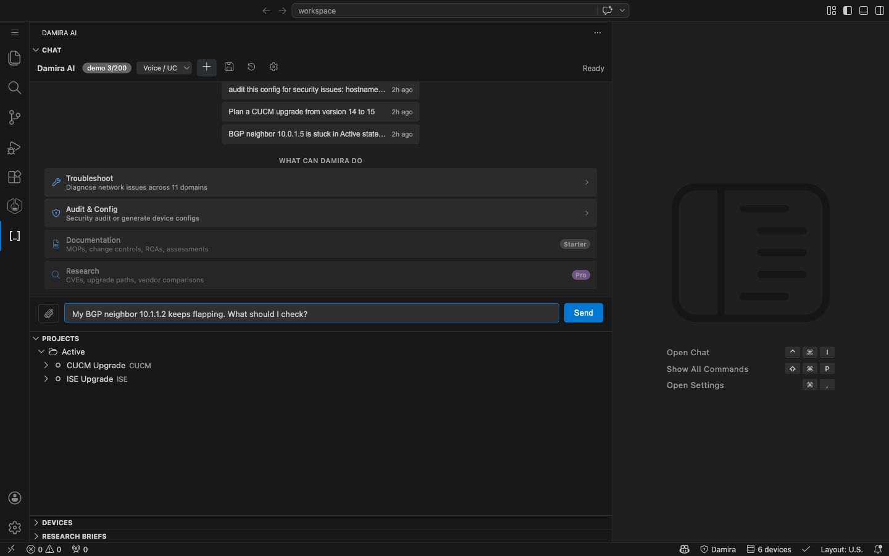Viewport: 889px width, 556px height.
Task: Click the errors and warnings counter
Action: pos(44,549)
